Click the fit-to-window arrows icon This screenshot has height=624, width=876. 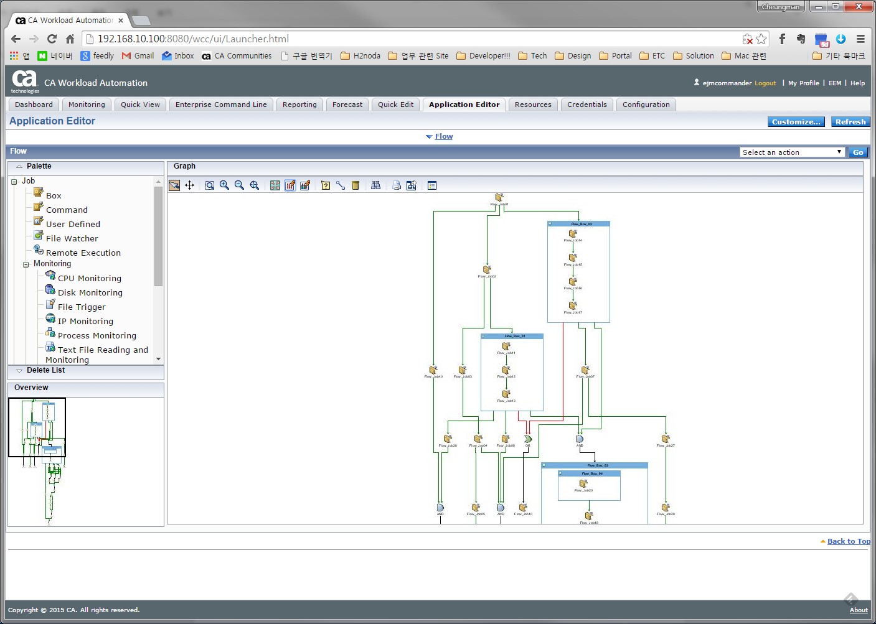(275, 185)
